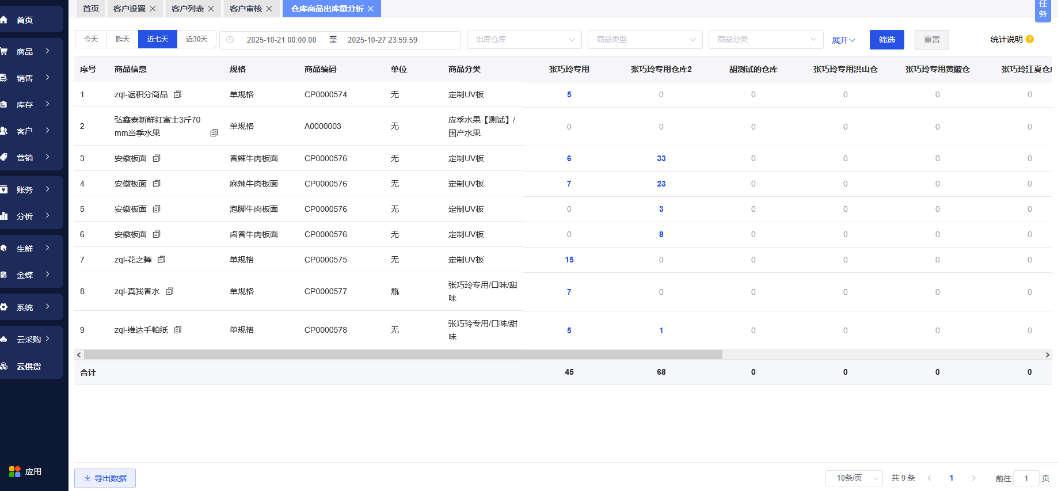Click the 应用 apps icon in sidebar
Screen dimensions: 1058x491
[x=15, y=471]
